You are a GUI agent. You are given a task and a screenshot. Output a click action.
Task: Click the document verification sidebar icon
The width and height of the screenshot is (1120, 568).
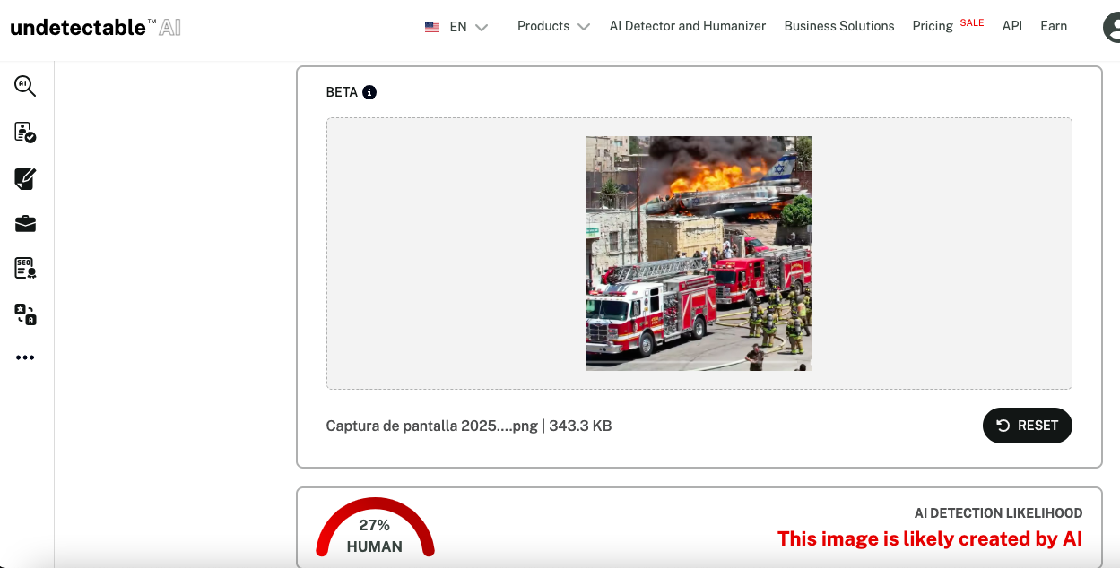coord(25,133)
